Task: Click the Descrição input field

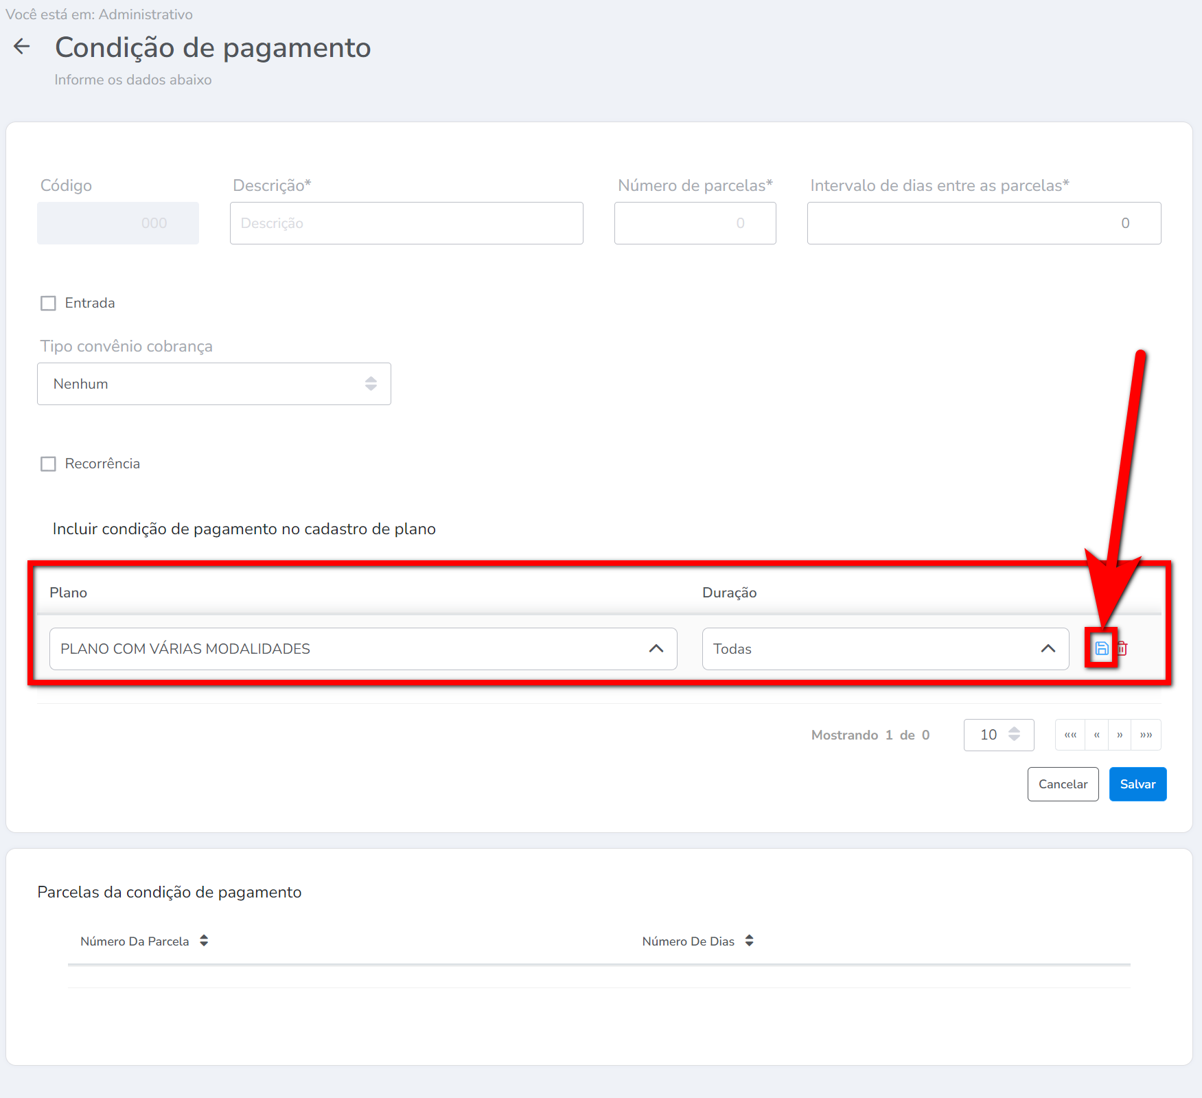Action: (x=406, y=223)
